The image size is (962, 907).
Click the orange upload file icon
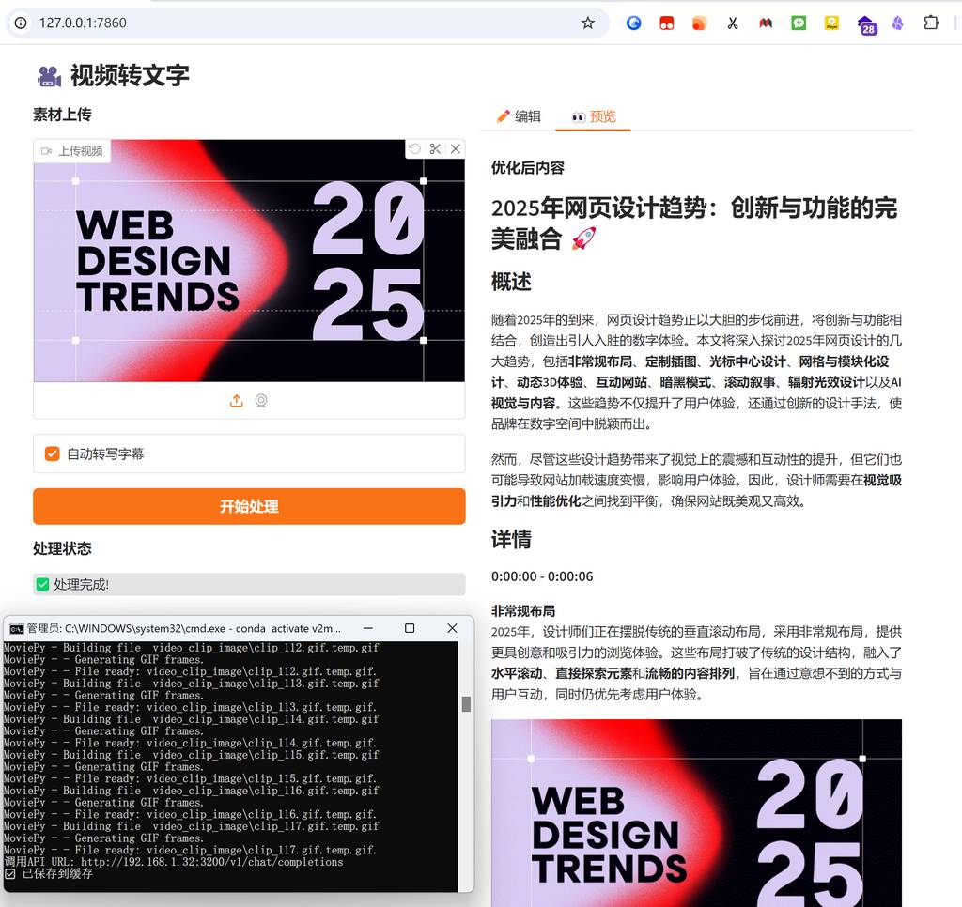point(237,401)
